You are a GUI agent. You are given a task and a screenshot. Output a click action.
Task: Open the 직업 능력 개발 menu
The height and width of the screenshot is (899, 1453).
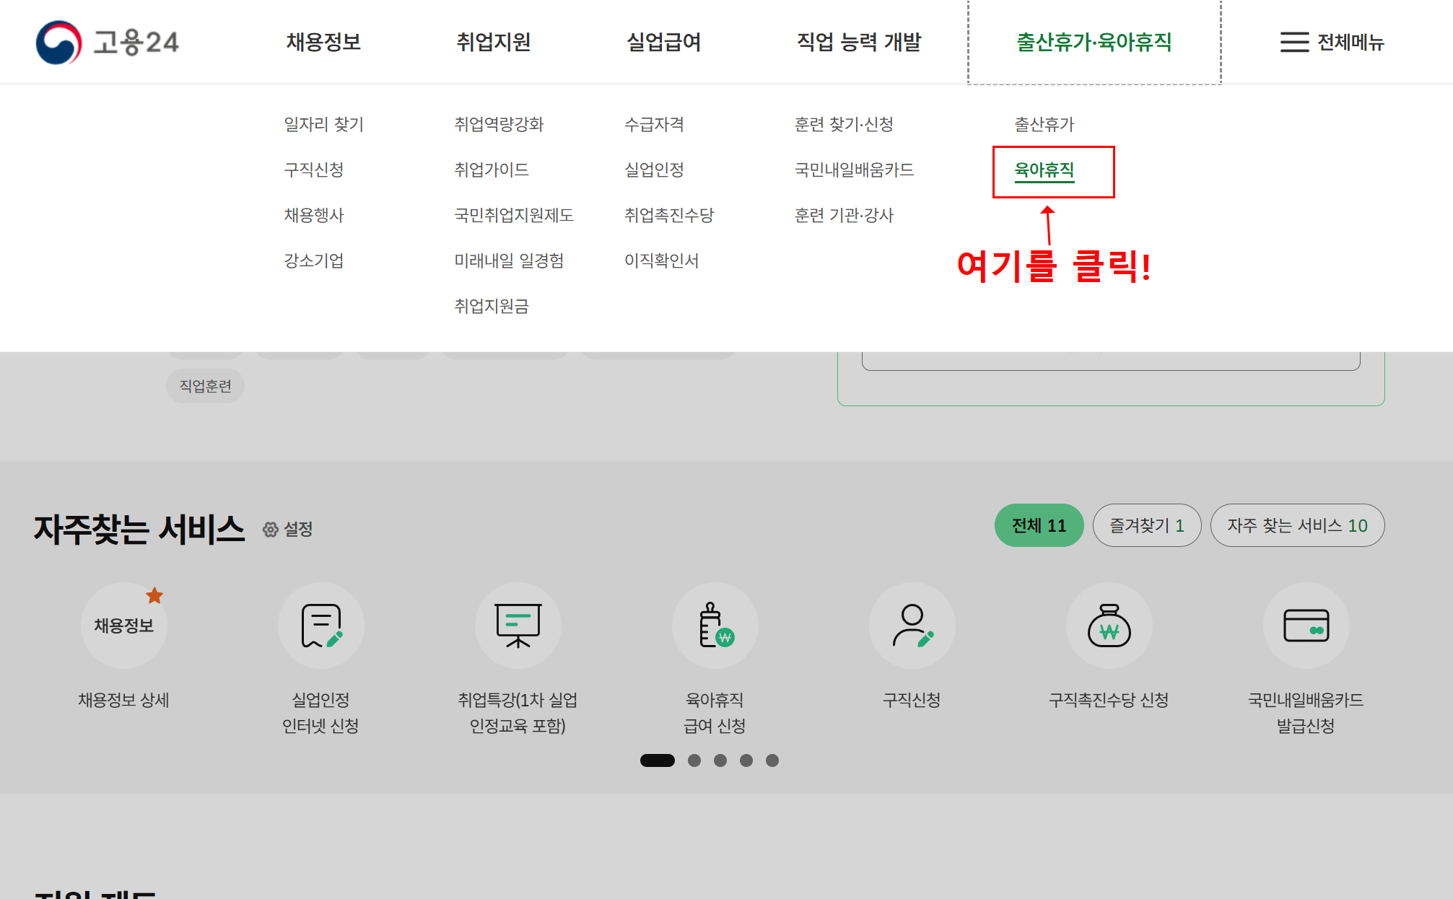coord(858,43)
